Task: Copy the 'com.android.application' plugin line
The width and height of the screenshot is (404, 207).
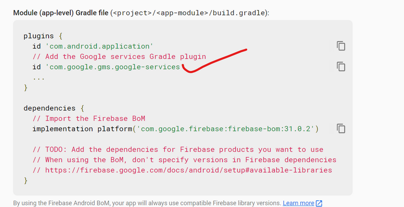Action: click(x=341, y=46)
